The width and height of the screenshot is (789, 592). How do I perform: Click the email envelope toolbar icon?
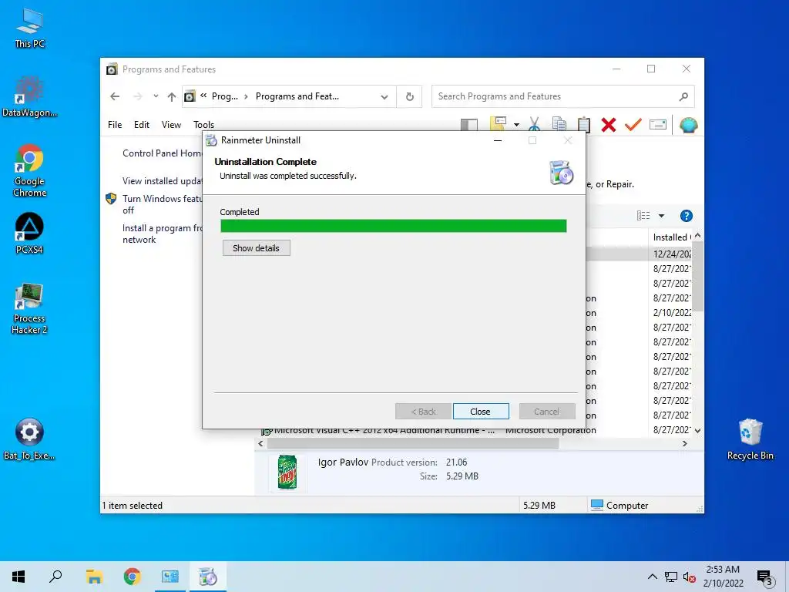[658, 124]
